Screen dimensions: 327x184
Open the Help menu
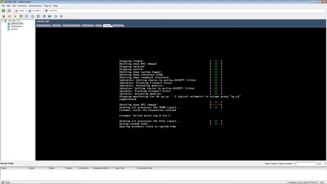[55, 6]
